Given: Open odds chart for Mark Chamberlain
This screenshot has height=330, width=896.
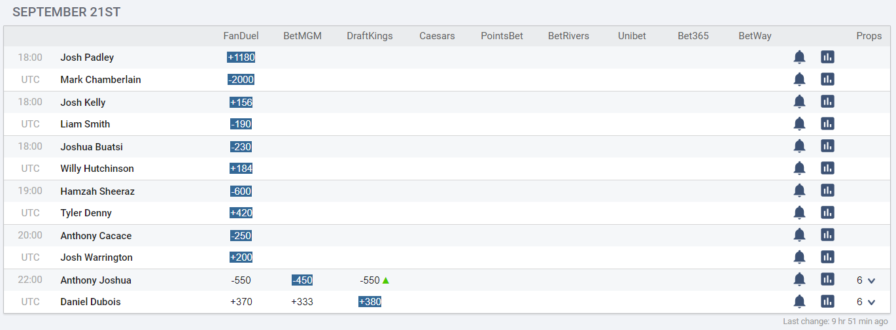Looking at the screenshot, I should tap(827, 80).
